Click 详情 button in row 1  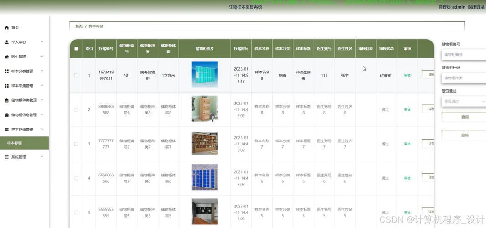(428, 74)
